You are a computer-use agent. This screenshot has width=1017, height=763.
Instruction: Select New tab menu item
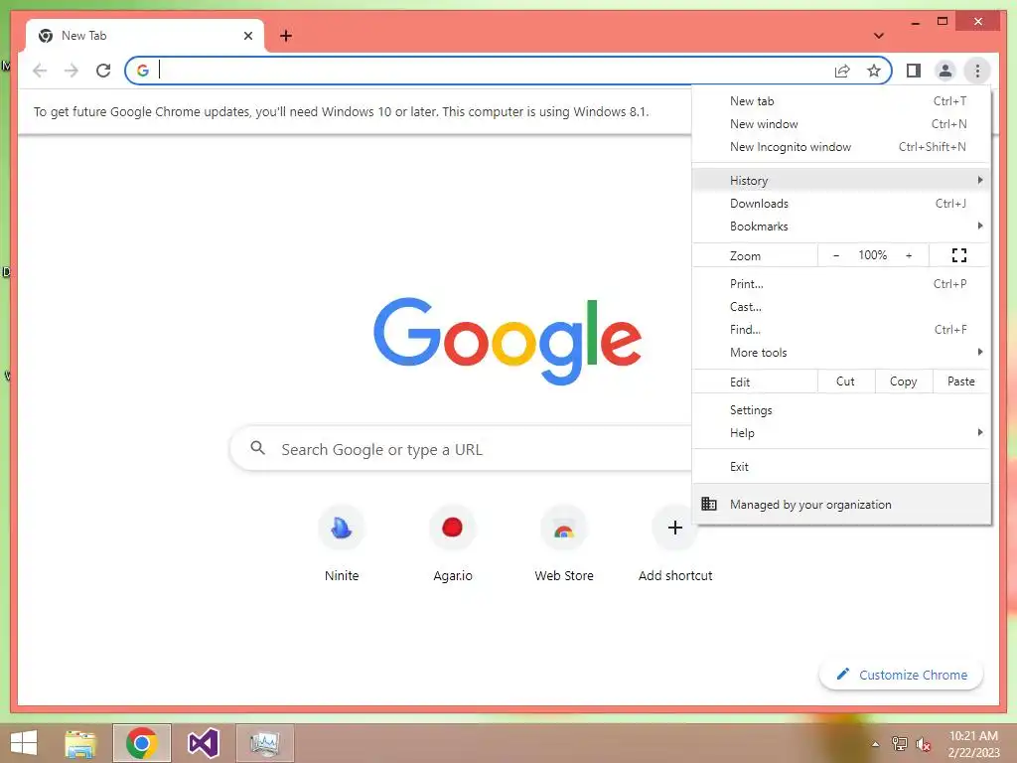841,101
